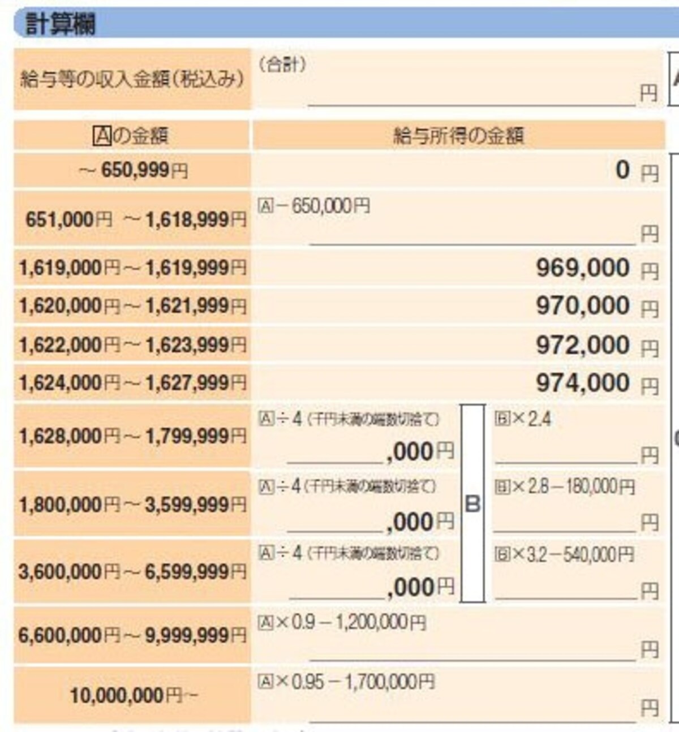
Task: Click the B×2.8−180,000円 formula text
Action: click(x=565, y=486)
